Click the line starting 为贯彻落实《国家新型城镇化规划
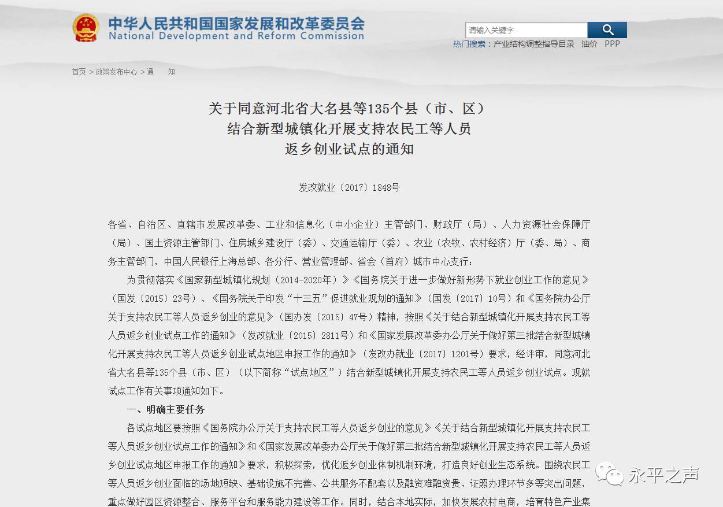 pos(358,280)
